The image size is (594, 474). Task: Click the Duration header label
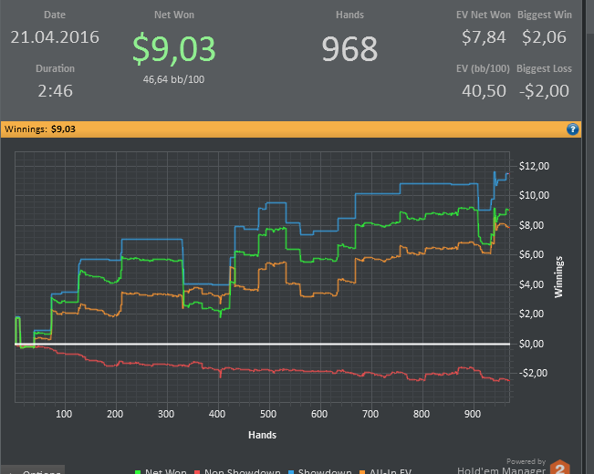pos(56,68)
